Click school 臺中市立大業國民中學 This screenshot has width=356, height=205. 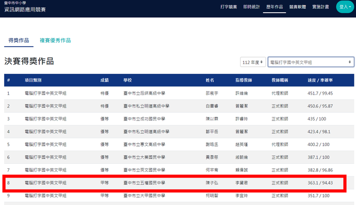point(144,157)
